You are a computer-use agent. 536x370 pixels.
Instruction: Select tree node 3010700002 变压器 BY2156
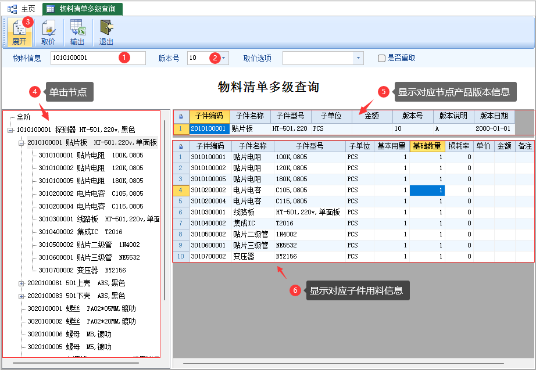point(82,270)
